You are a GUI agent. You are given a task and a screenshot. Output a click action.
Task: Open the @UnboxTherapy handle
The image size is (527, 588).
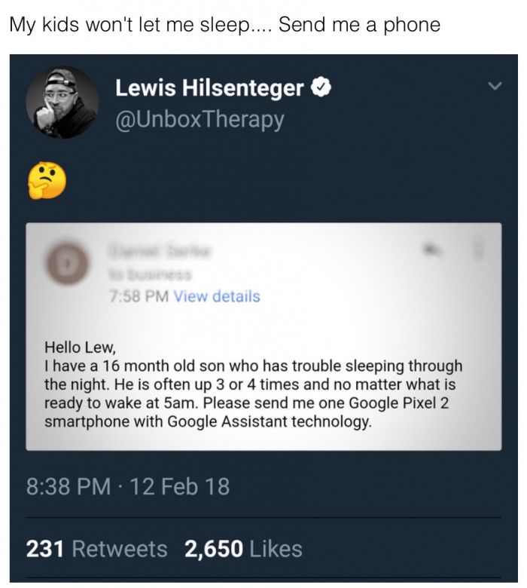[x=200, y=120]
